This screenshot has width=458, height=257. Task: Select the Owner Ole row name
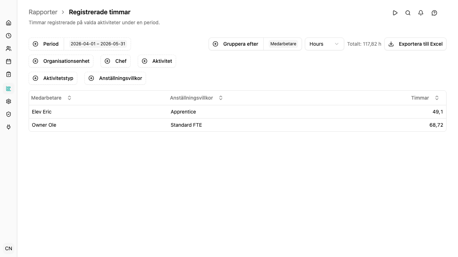click(x=44, y=125)
